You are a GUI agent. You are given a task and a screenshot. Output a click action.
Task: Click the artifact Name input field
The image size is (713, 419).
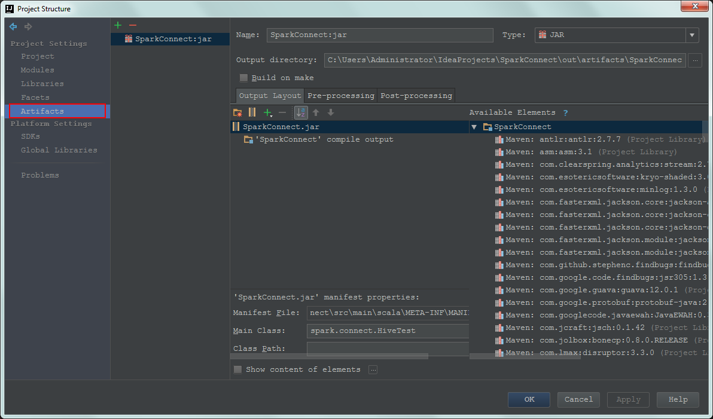click(x=380, y=35)
